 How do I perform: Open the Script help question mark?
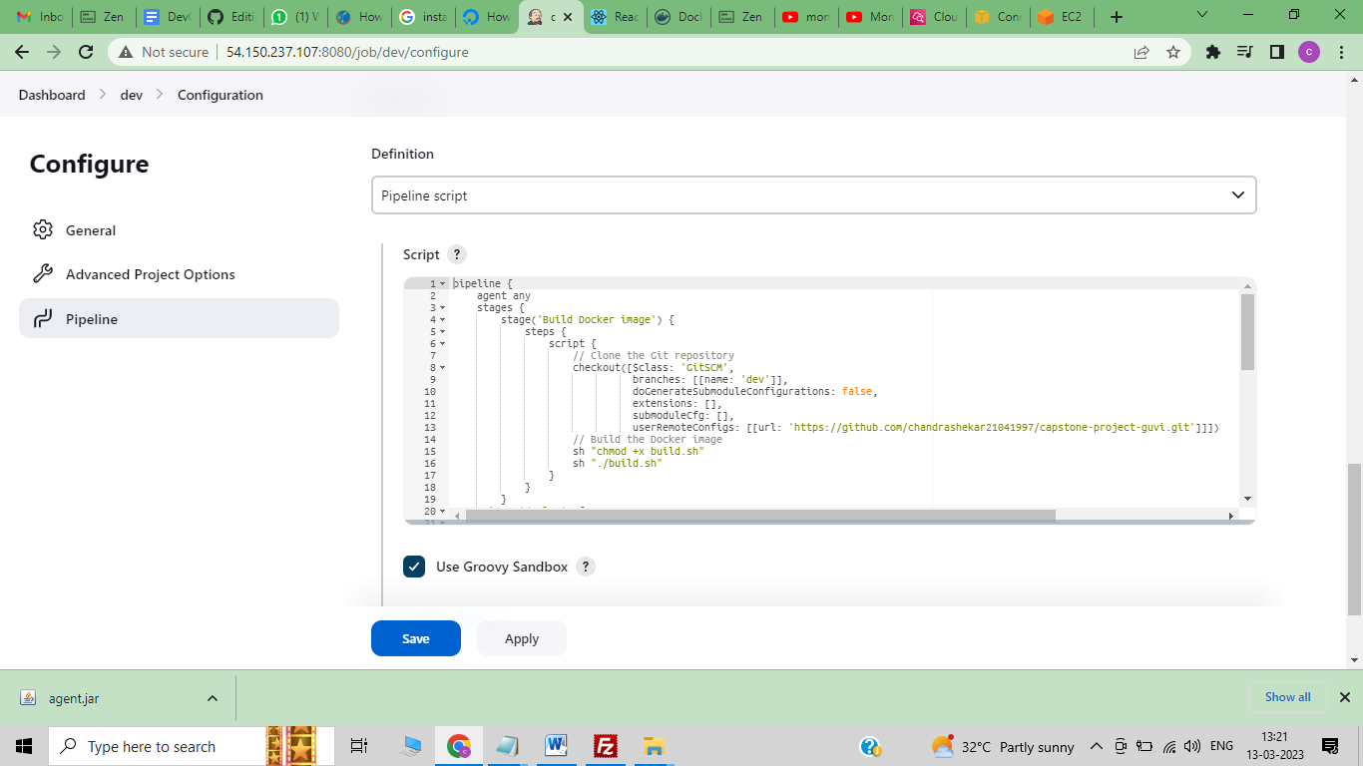click(x=457, y=254)
